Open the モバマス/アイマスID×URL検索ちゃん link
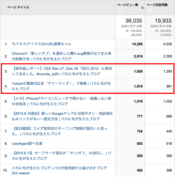The height and width of the screenshot is (177, 175). click(41, 44)
